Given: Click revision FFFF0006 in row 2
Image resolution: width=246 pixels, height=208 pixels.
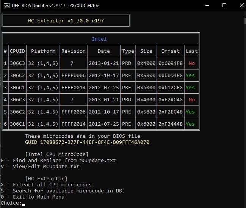Looking at the screenshot, I should click(x=74, y=76).
